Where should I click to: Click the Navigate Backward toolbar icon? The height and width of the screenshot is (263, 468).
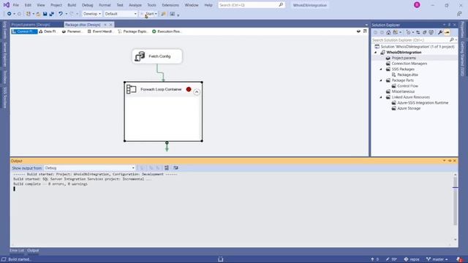[x=10, y=14]
